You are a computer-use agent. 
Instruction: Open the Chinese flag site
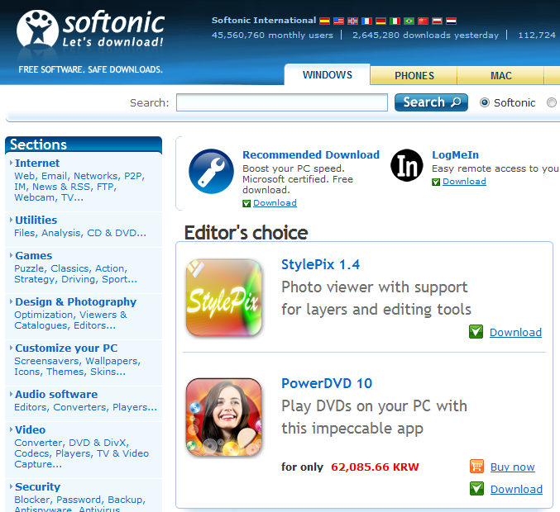(423, 21)
